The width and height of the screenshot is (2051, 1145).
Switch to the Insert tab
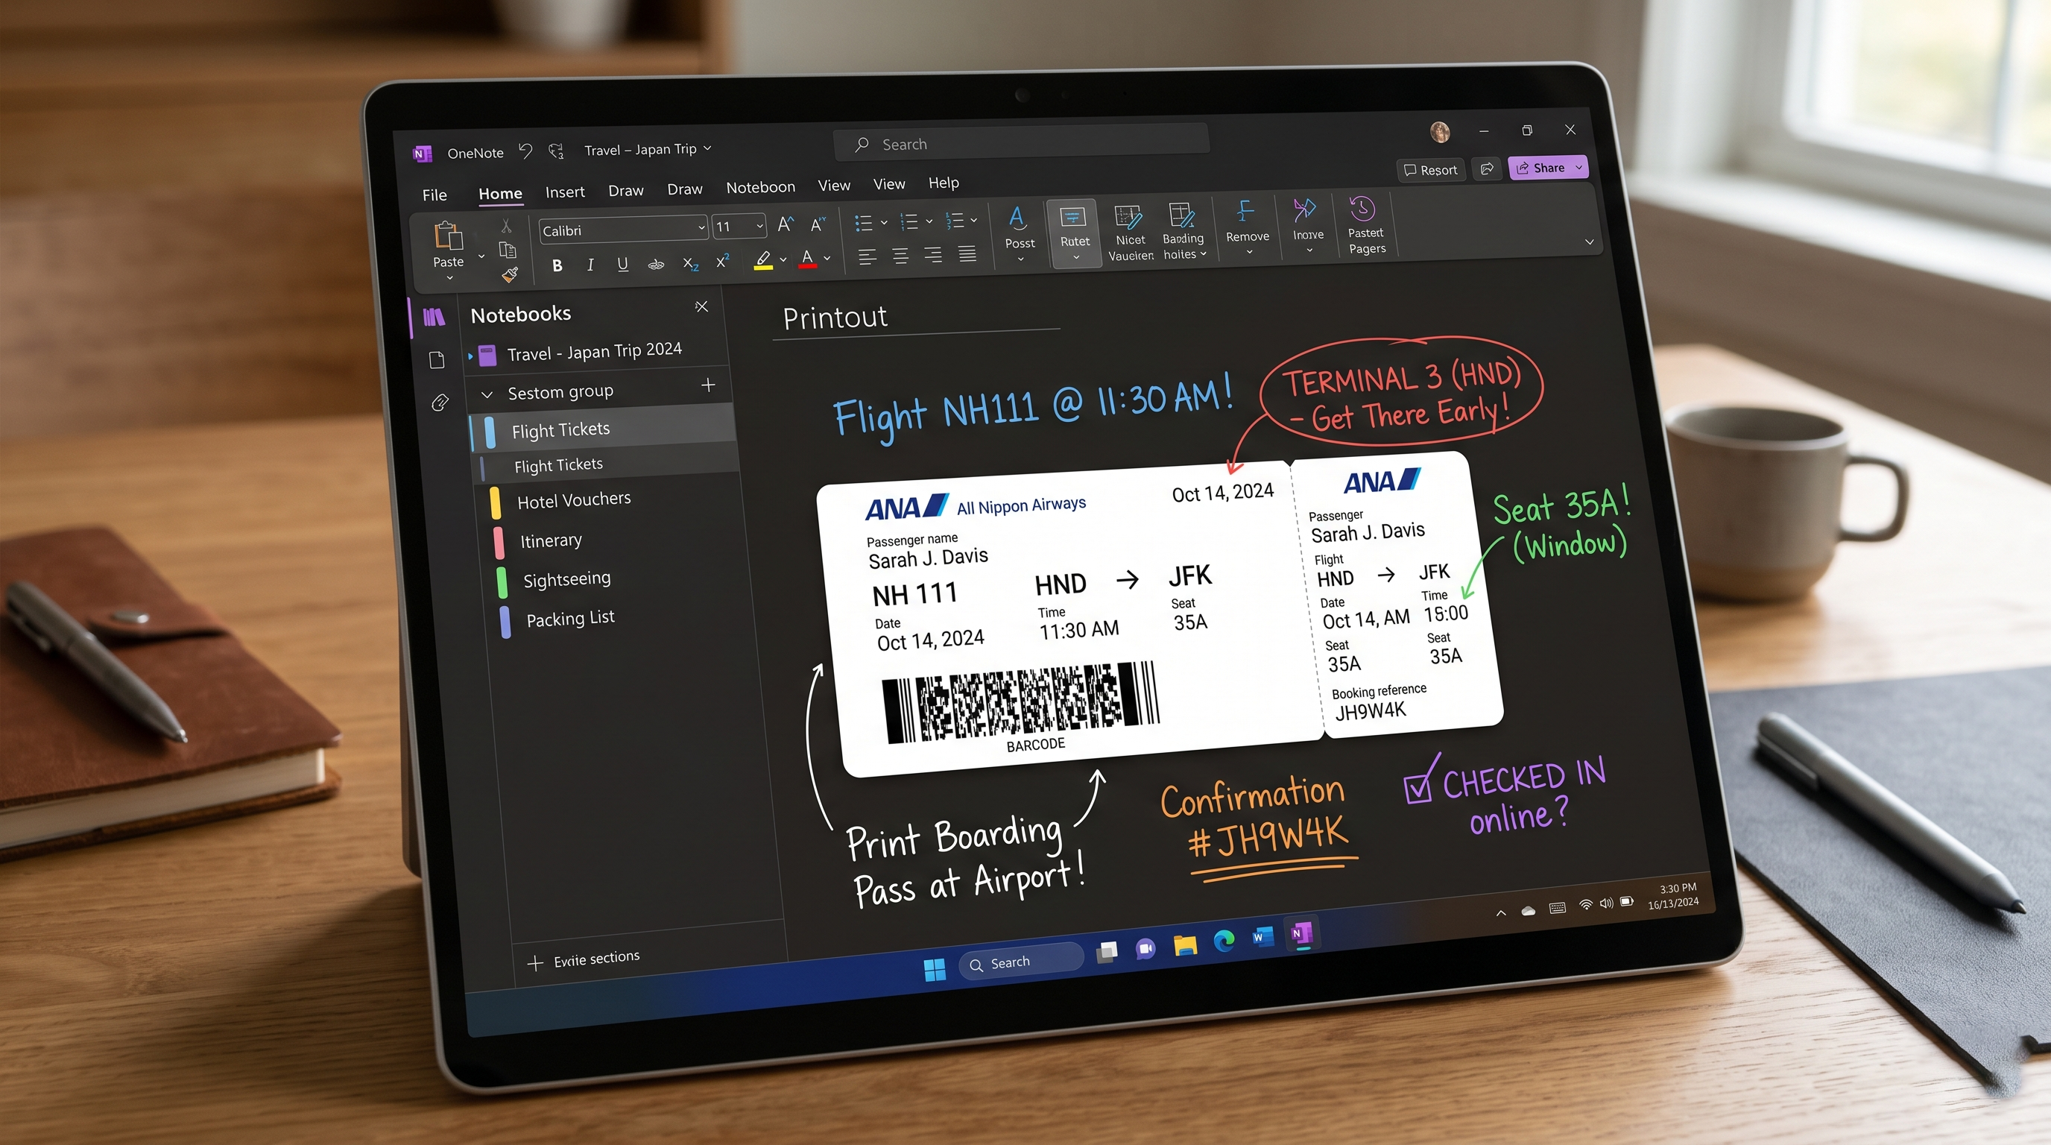point(564,192)
